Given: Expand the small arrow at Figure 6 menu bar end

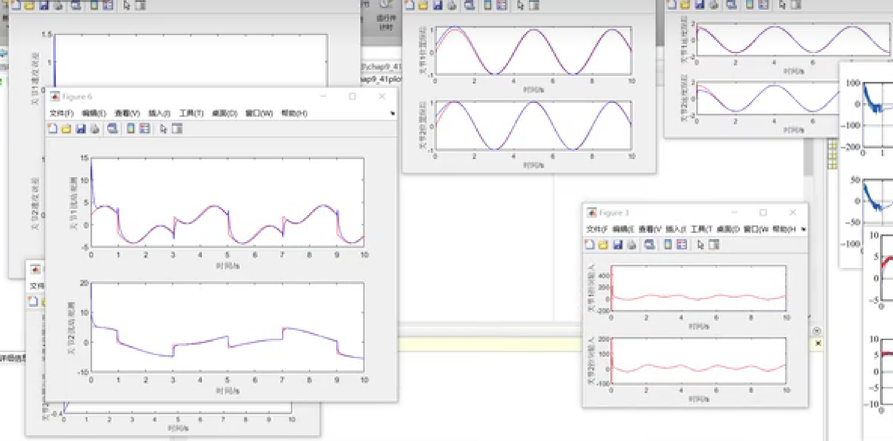Looking at the screenshot, I should (392, 113).
